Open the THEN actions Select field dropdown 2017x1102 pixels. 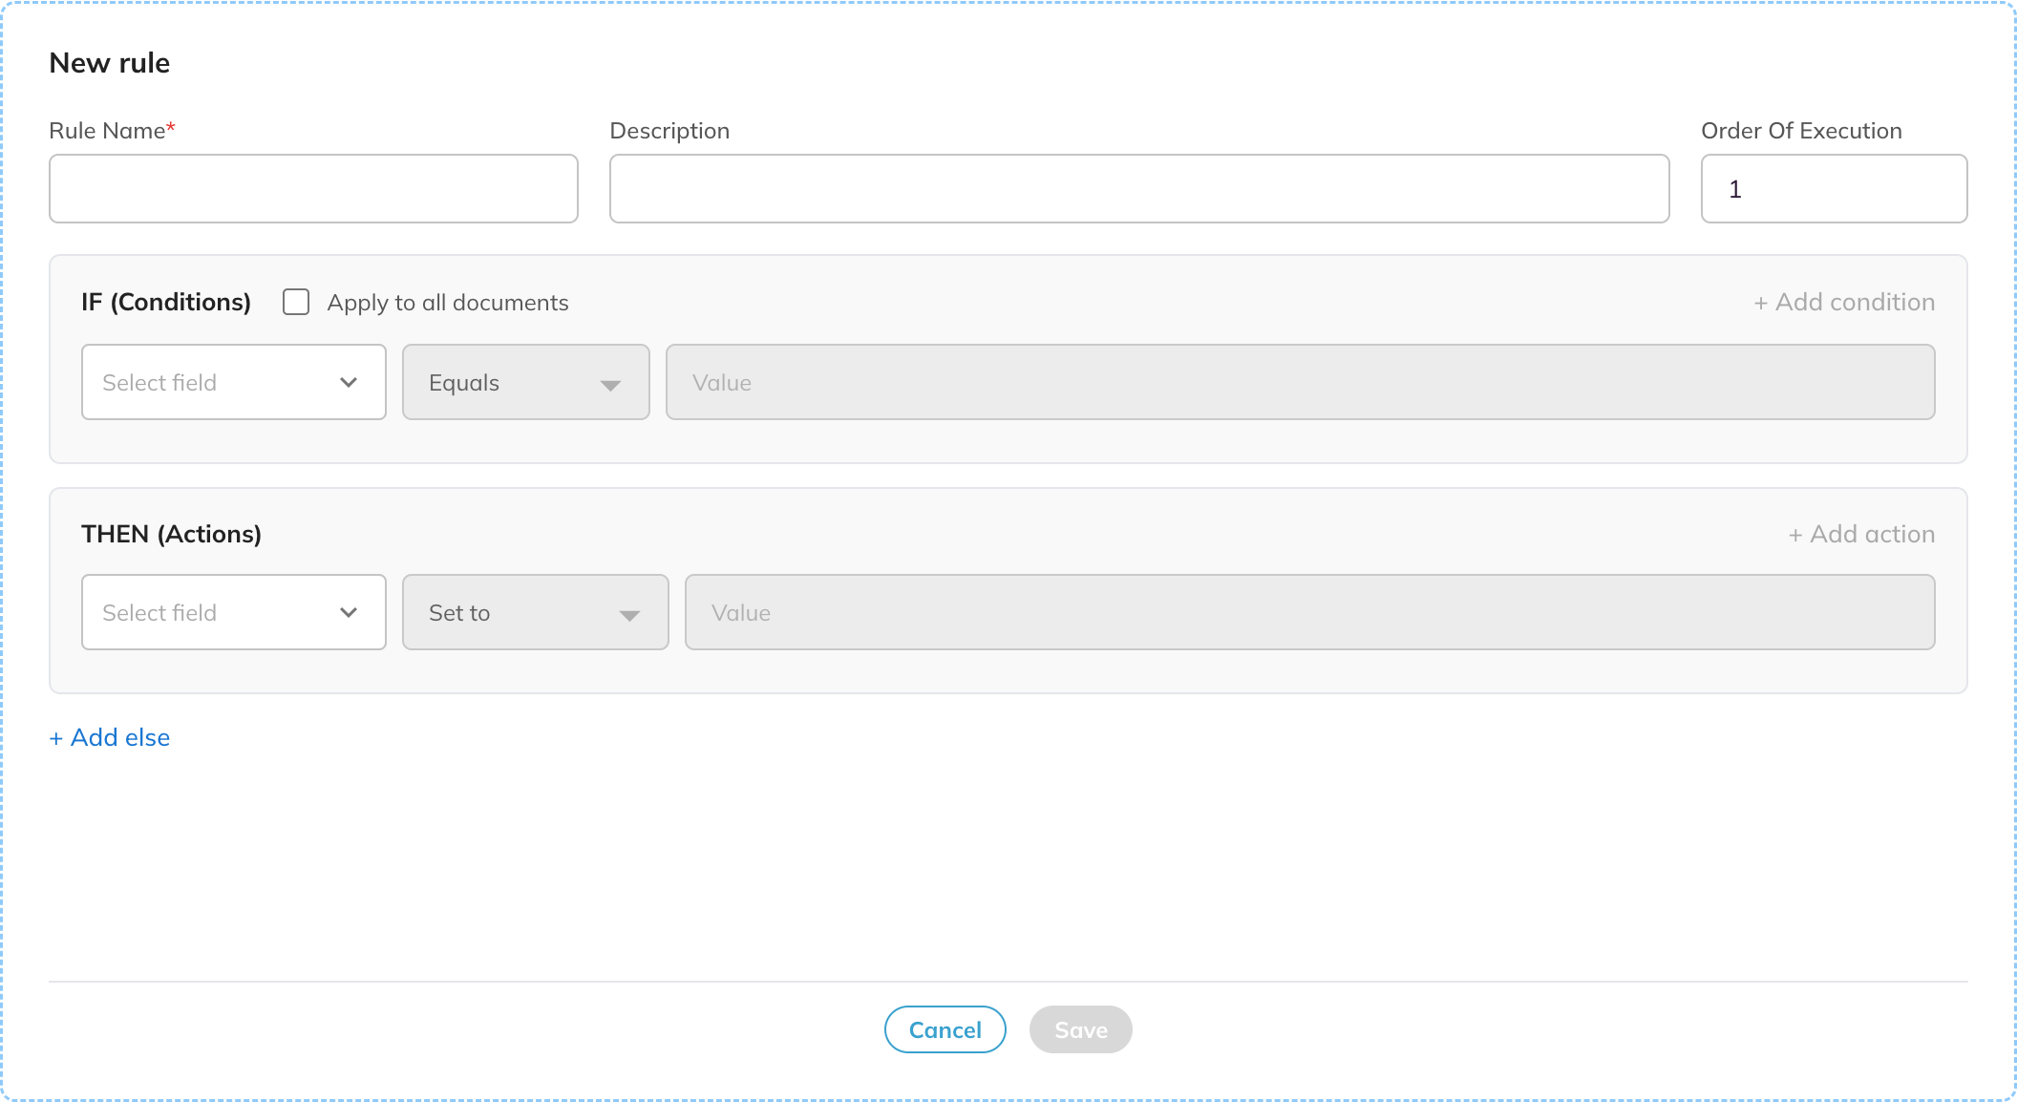(234, 612)
